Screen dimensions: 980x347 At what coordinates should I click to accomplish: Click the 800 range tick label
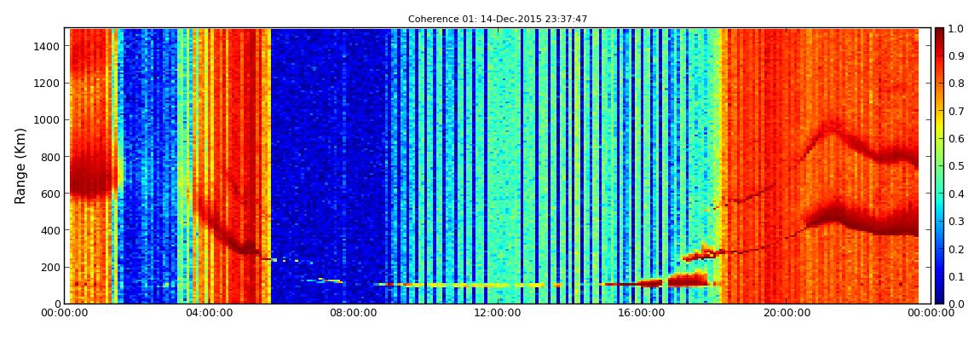(x=50, y=157)
